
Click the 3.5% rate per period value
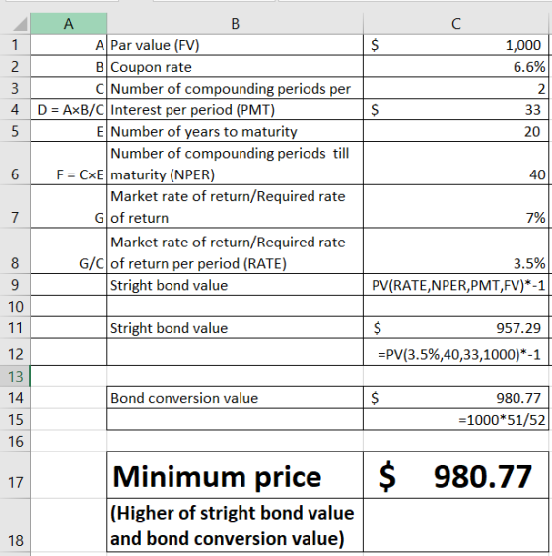click(x=456, y=251)
